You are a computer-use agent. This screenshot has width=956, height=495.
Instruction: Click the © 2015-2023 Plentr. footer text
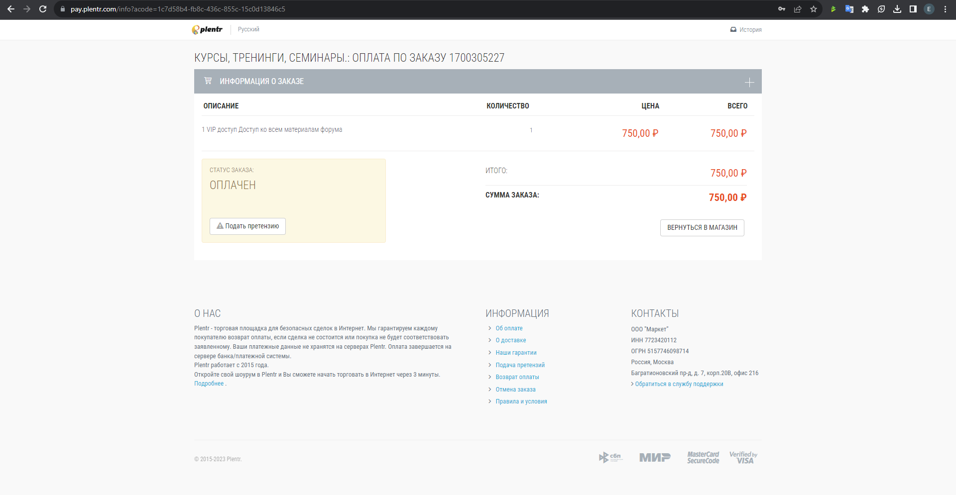(218, 459)
